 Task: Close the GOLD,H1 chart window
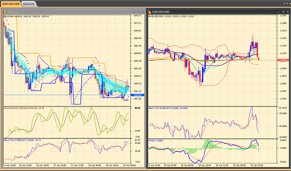(x=143, y=12)
